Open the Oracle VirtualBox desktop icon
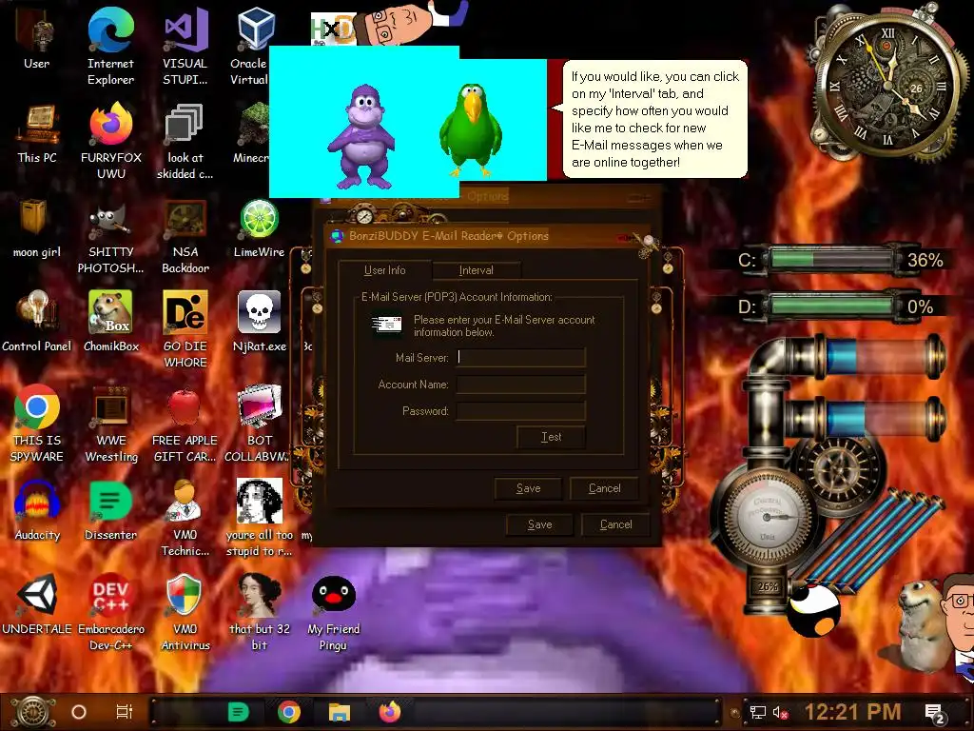Viewport: 974px width, 731px height. [253, 46]
